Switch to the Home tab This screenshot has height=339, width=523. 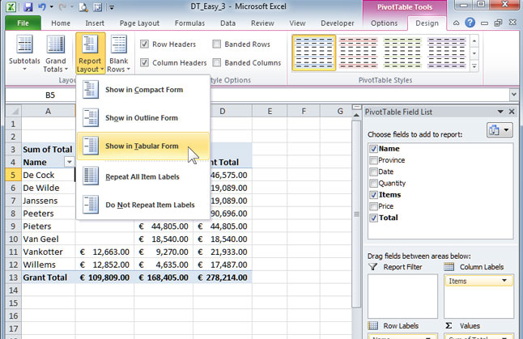coord(61,23)
